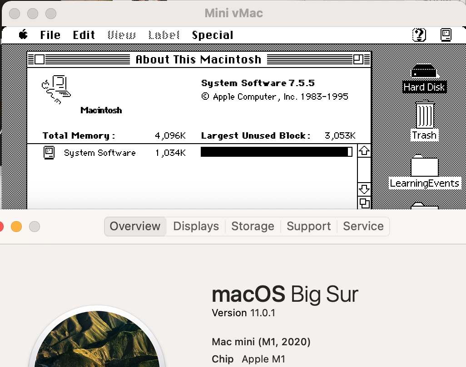Click the Version 11.0.1 text
The image size is (466, 367).
coord(243,313)
